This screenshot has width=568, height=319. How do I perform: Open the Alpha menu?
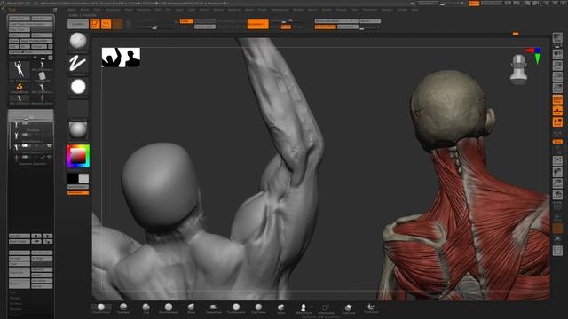pyautogui.click(x=72, y=10)
